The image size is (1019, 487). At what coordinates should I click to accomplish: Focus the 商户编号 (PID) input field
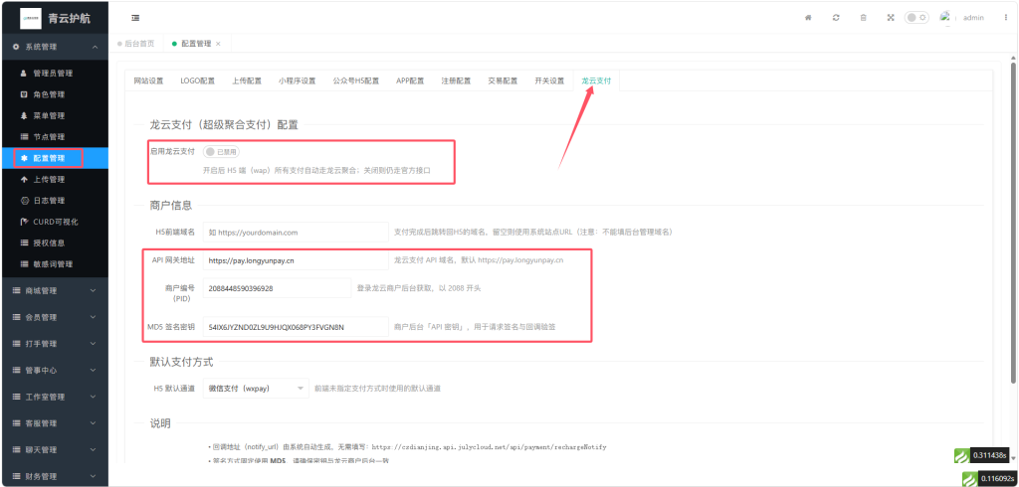coord(277,288)
